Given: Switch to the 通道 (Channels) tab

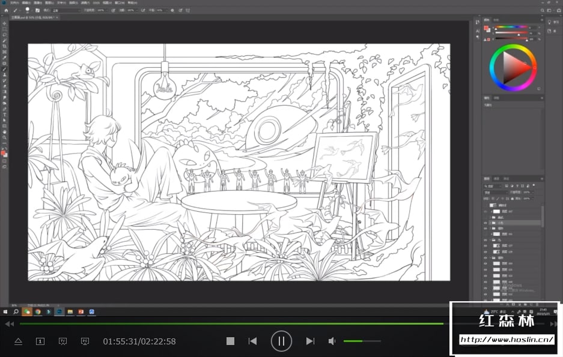Looking at the screenshot, I should (x=496, y=179).
